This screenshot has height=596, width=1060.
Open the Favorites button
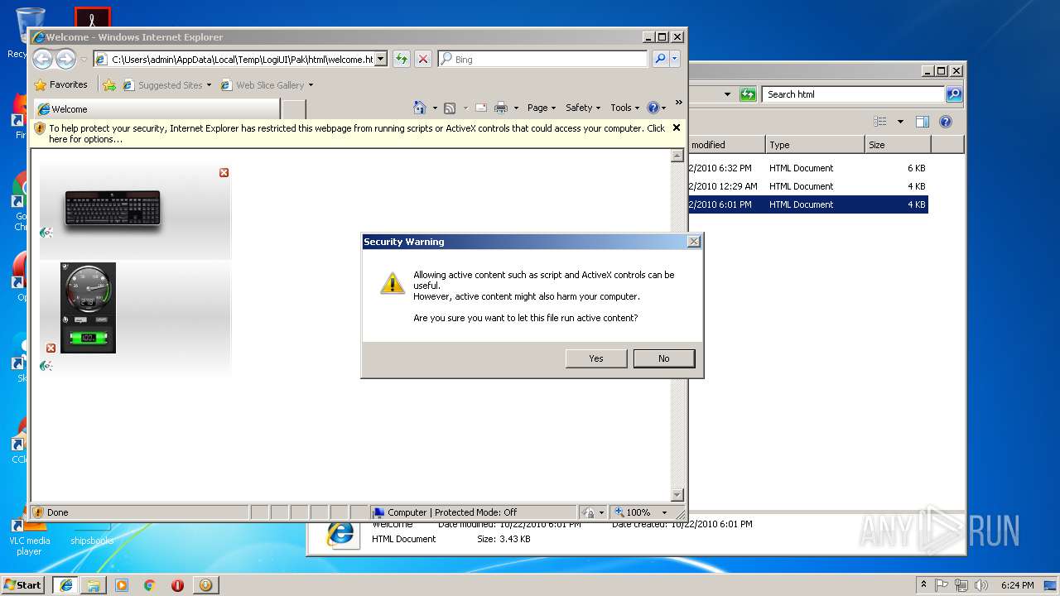(60, 84)
